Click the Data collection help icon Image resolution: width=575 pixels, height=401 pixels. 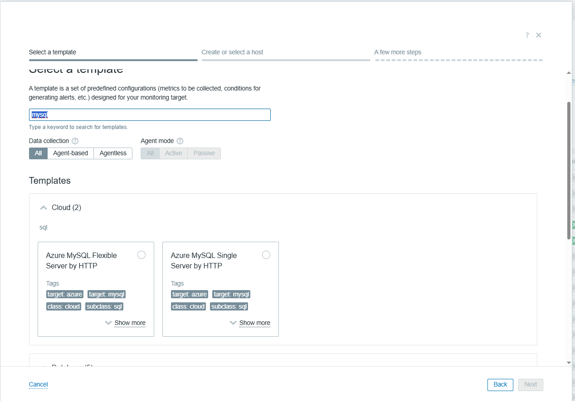75,141
